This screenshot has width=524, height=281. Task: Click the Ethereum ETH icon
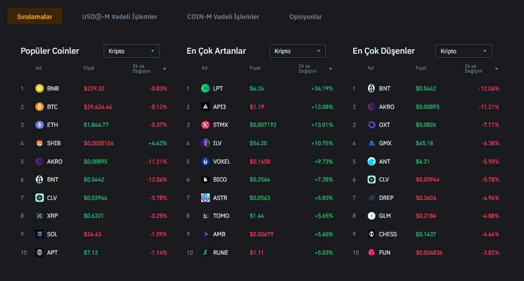click(40, 125)
